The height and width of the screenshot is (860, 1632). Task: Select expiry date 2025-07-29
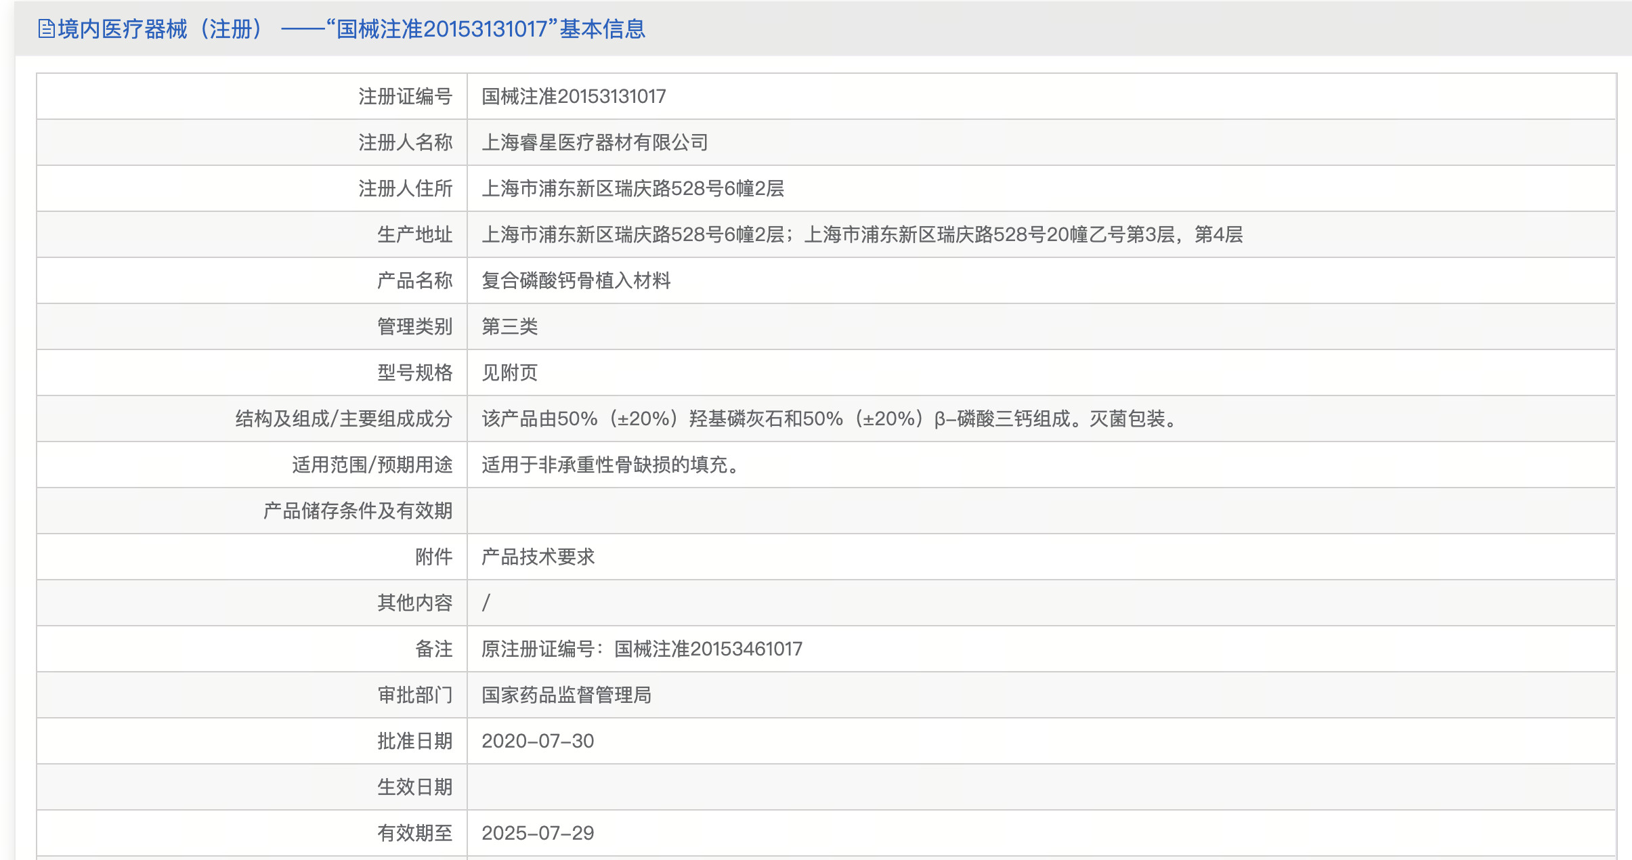click(x=538, y=833)
